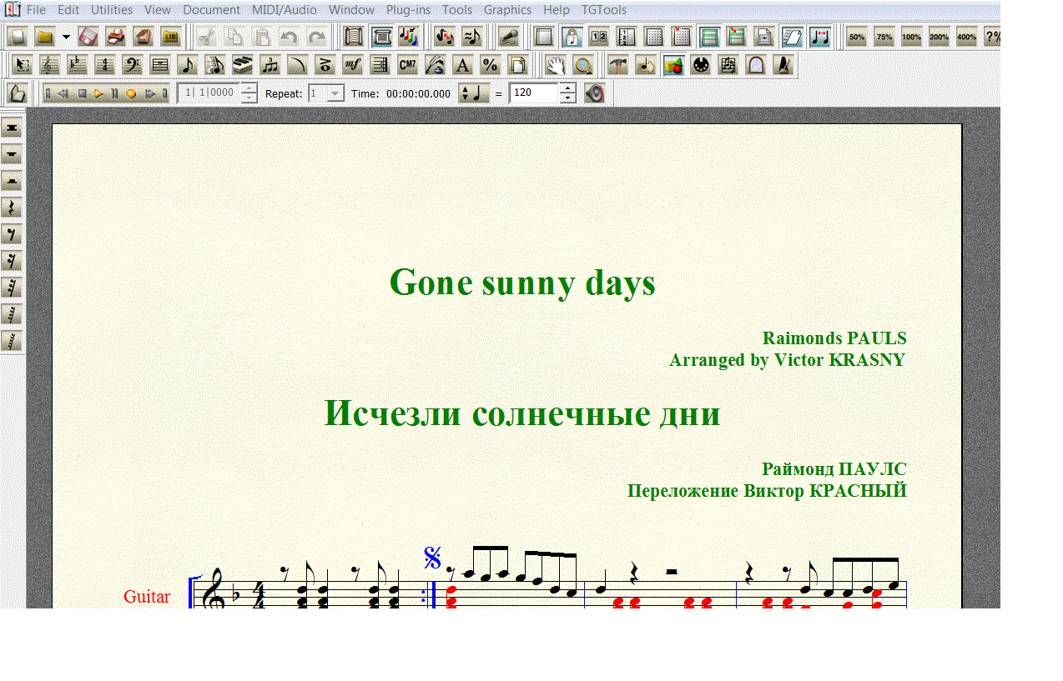Switch to Page View toggle

pyautogui.click(x=381, y=37)
